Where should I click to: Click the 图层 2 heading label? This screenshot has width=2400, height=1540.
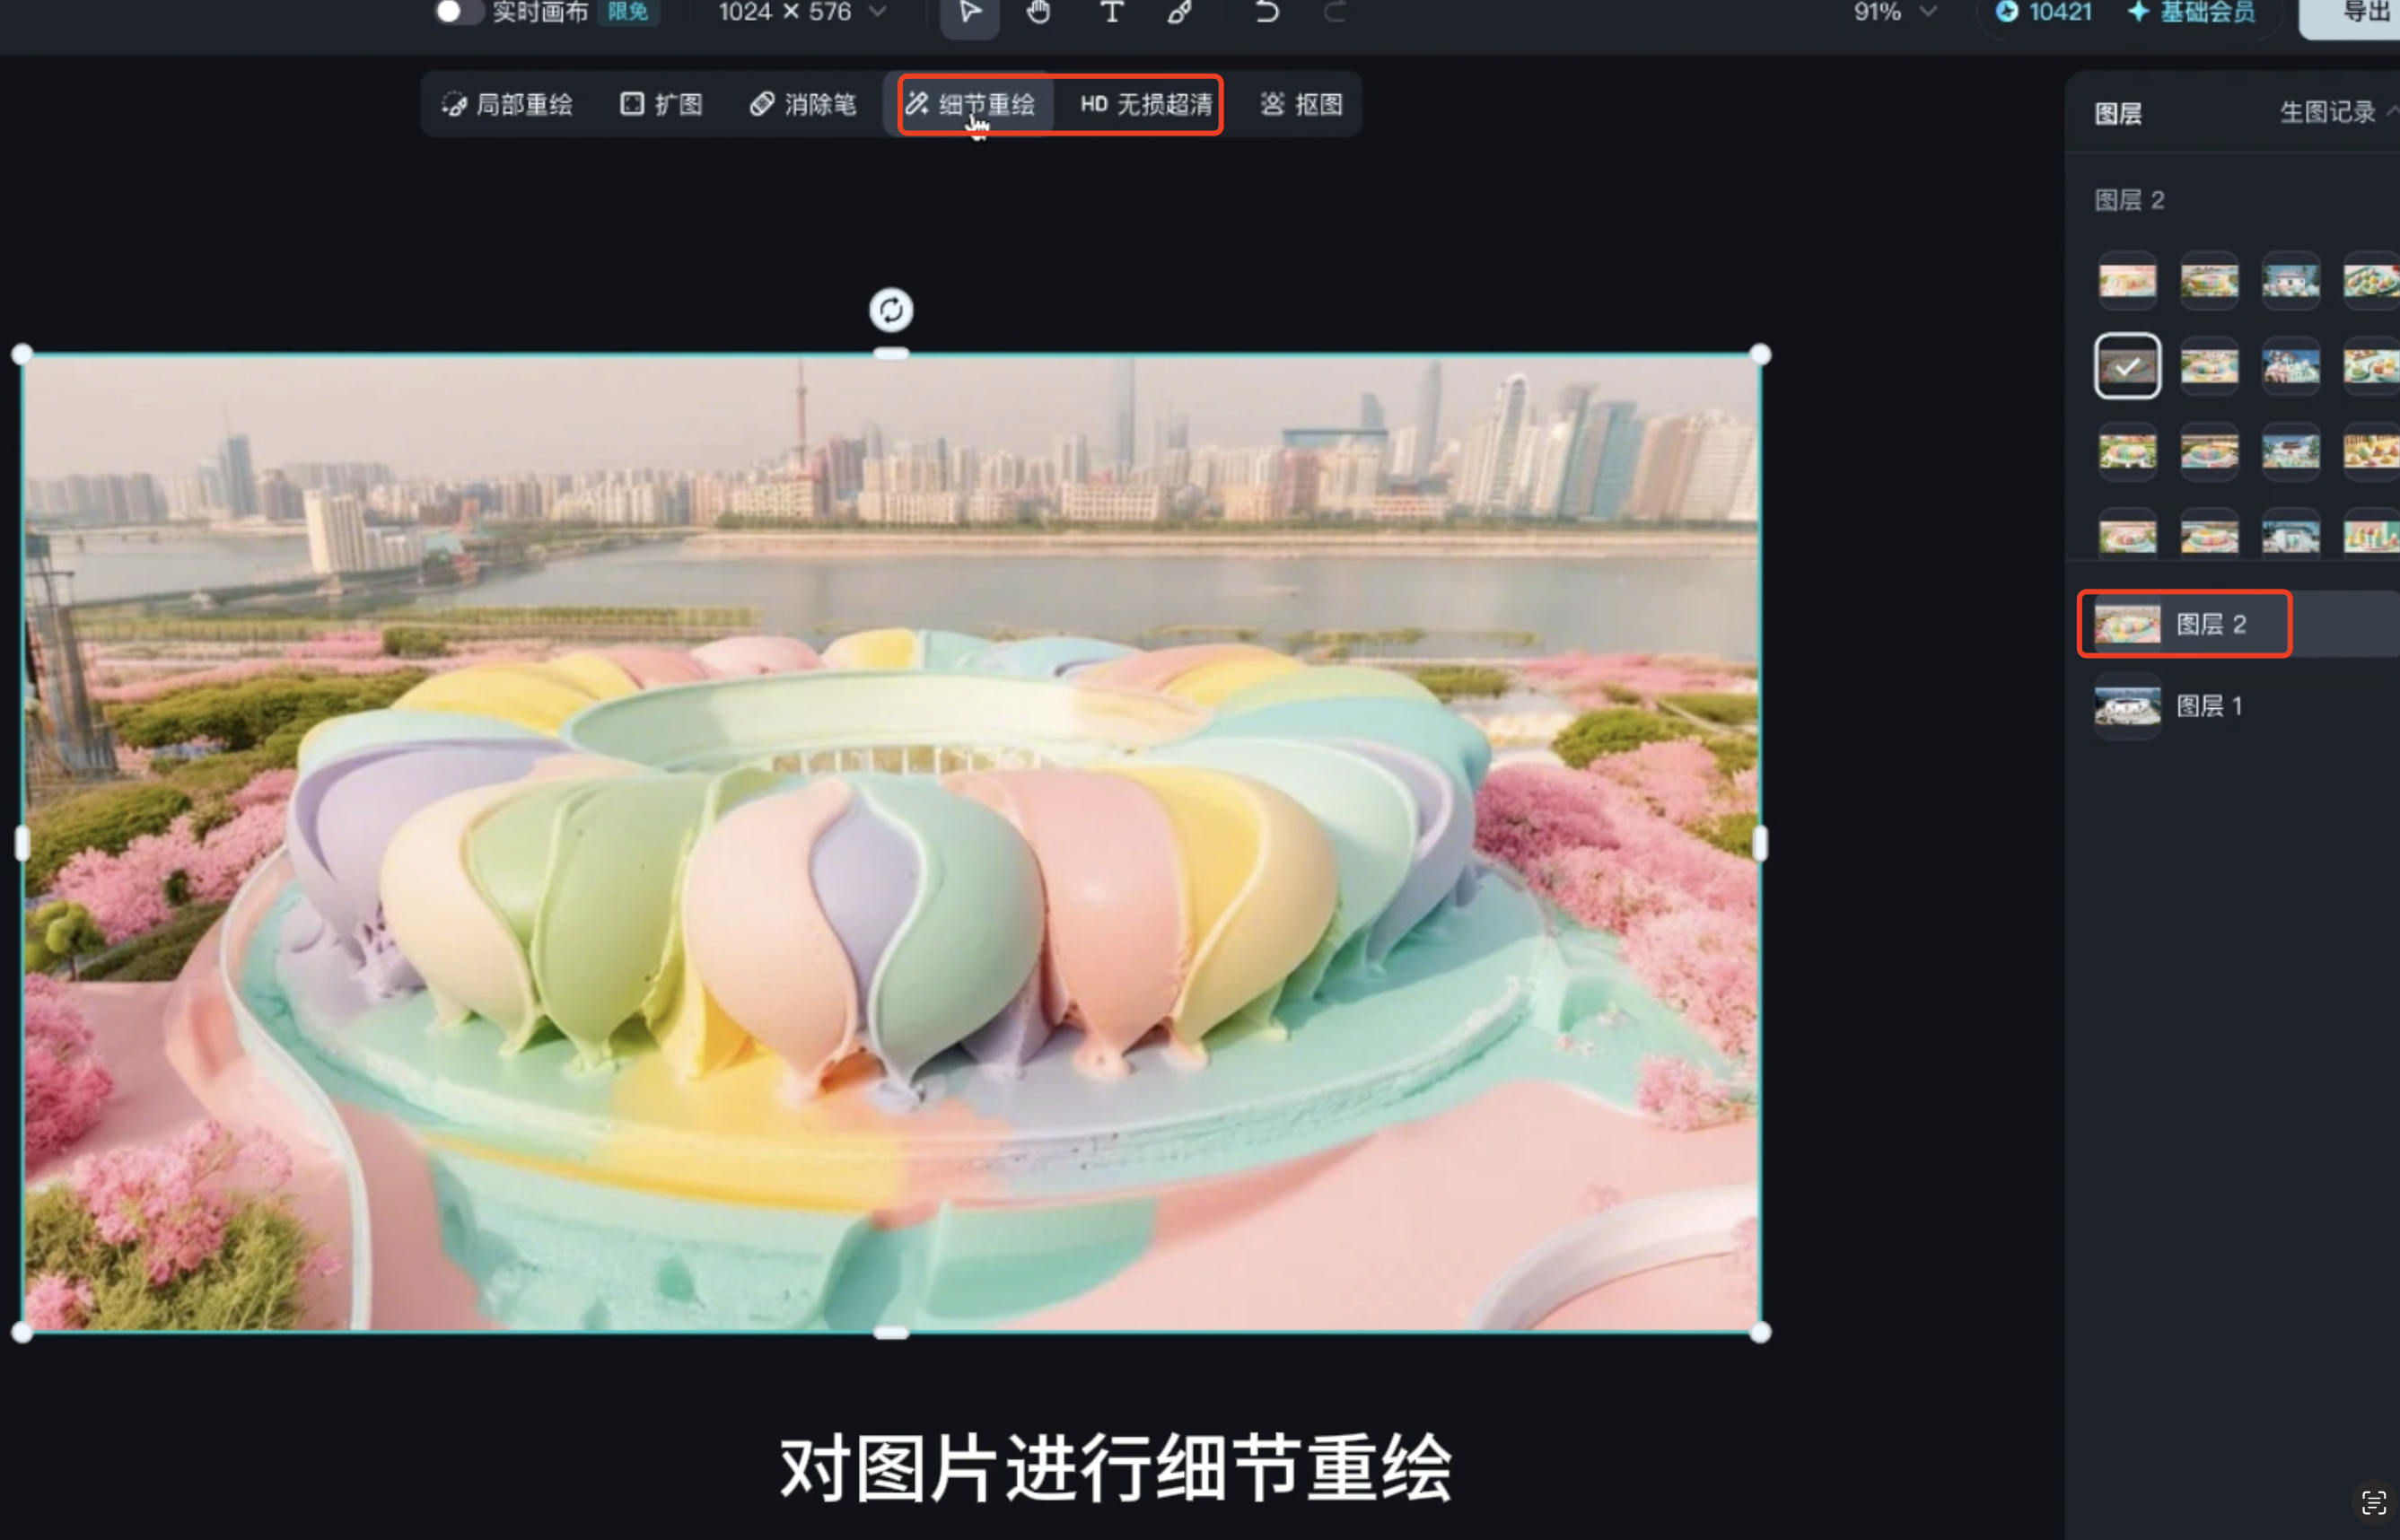[x=2129, y=200]
